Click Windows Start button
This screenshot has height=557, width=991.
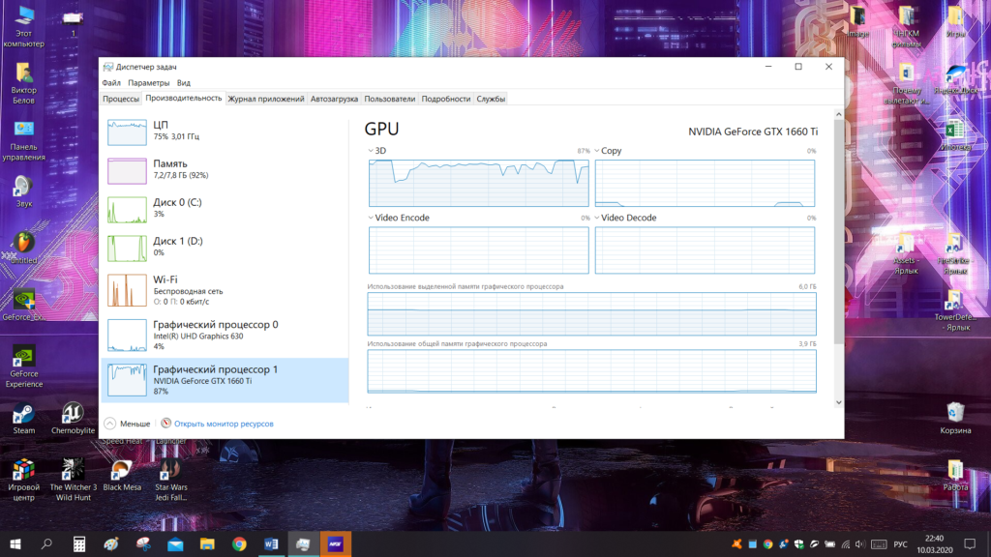coord(15,543)
